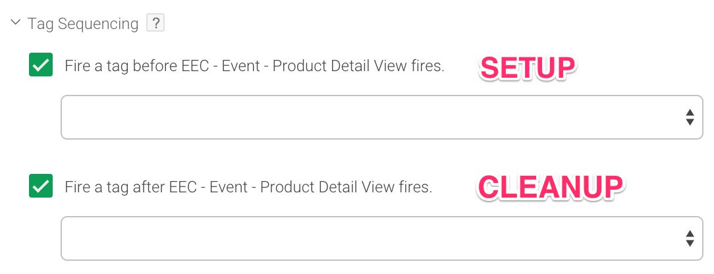Click the up arrow on the cleanup tag selector
Image resolution: width=714 pixels, height=274 pixels.
(690, 233)
